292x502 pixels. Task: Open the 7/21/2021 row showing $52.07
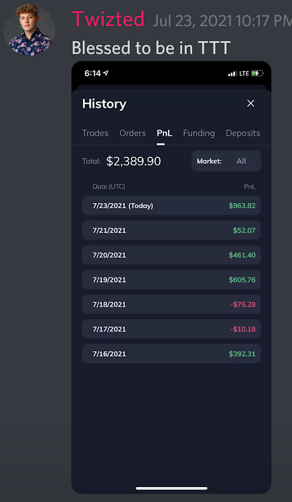tap(172, 230)
